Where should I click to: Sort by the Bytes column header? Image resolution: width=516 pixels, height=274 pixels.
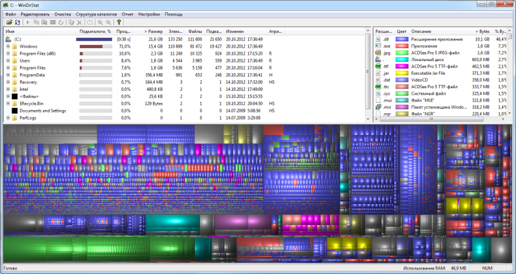pos(481,31)
